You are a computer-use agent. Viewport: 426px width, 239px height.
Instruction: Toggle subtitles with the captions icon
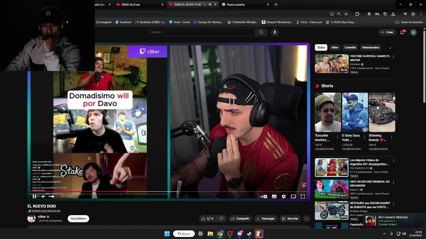274,197
